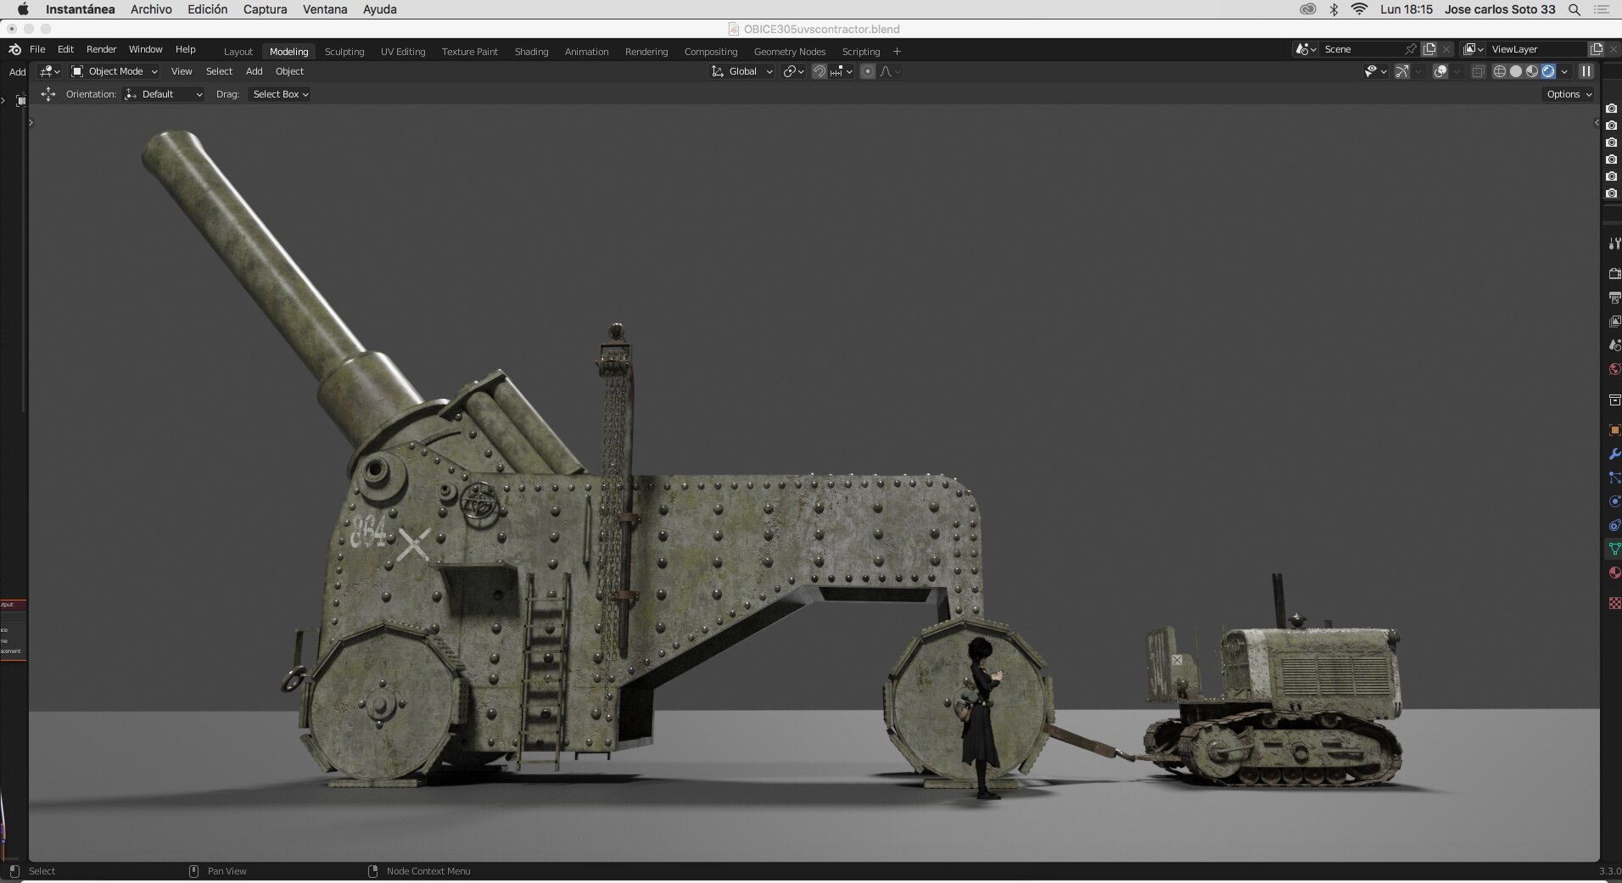Pause viewport render with pause button

[x=1586, y=71]
